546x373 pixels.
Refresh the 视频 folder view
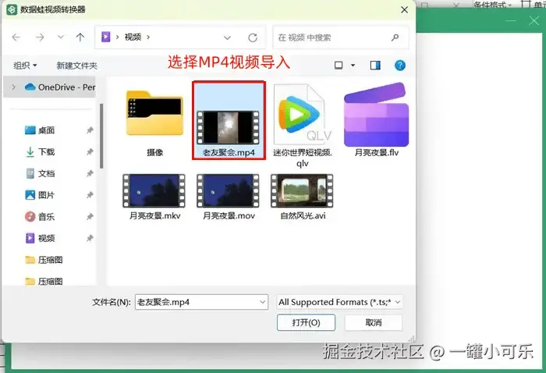tap(253, 37)
